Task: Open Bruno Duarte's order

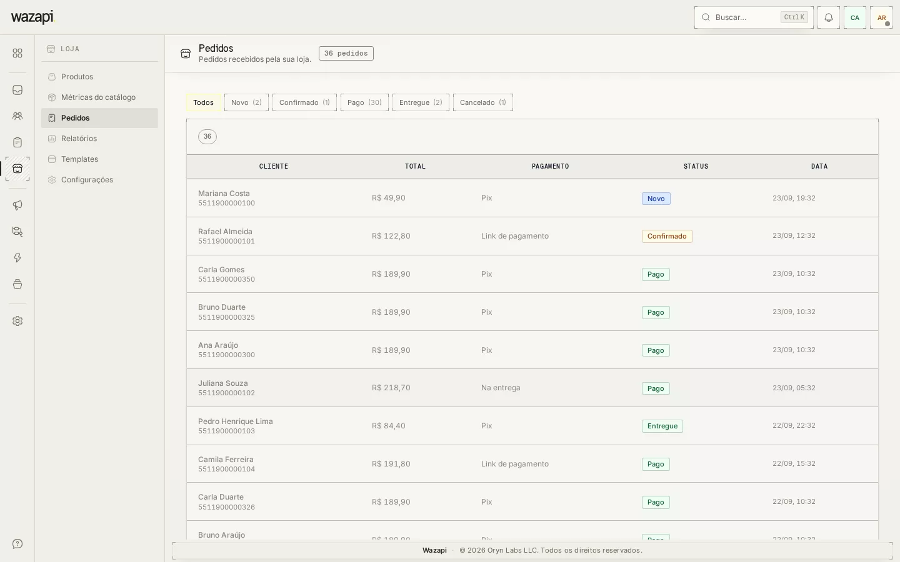Action: coord(532,312)
